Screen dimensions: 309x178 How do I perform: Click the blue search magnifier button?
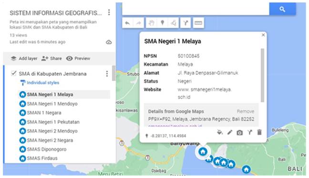[x=282, y=9]
